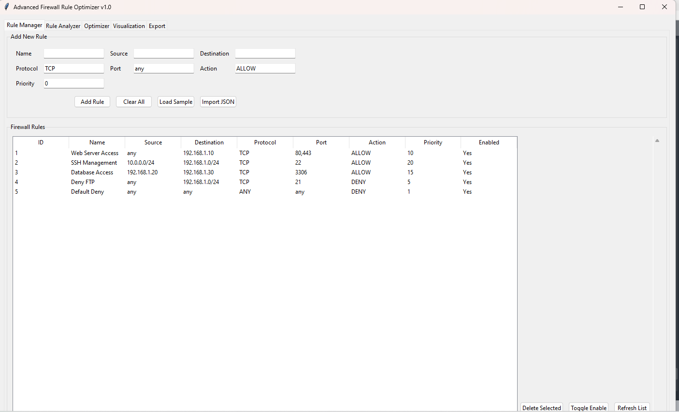Screen dimensions: 679x412
Task: Go to the Visualization tab
Action: tap(129, 26)
